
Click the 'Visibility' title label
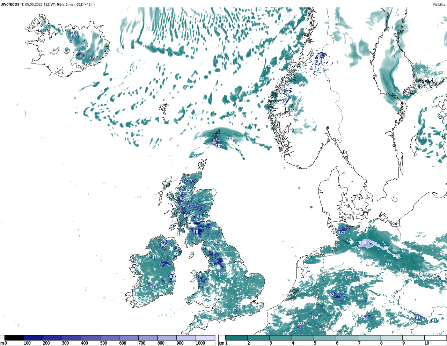(439, 5)
